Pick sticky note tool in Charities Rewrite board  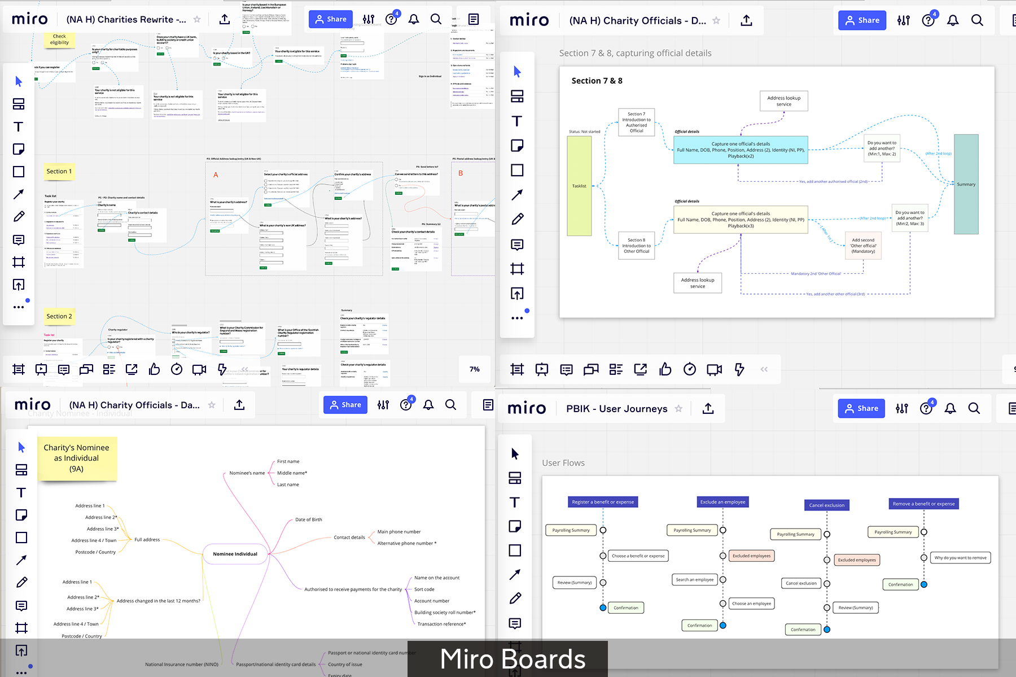click(x=19, y=149)
